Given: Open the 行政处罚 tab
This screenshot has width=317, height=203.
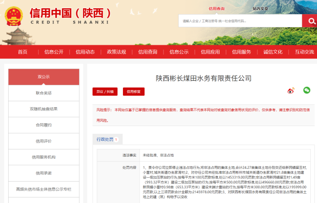Looking at the screenshot, I should pyautogui.click(x=108, y=139).
